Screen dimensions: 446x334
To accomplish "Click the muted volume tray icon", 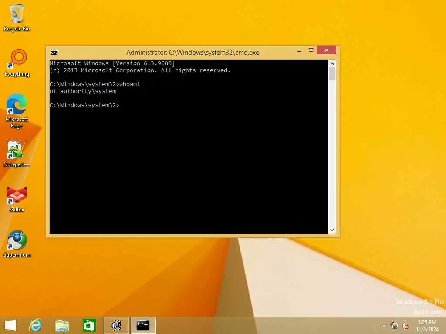I will [x=405, y=326].
